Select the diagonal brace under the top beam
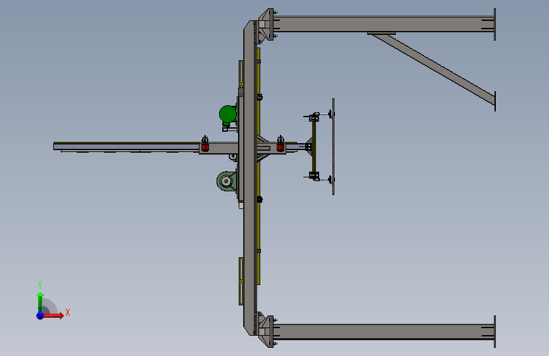 (434, 68)
